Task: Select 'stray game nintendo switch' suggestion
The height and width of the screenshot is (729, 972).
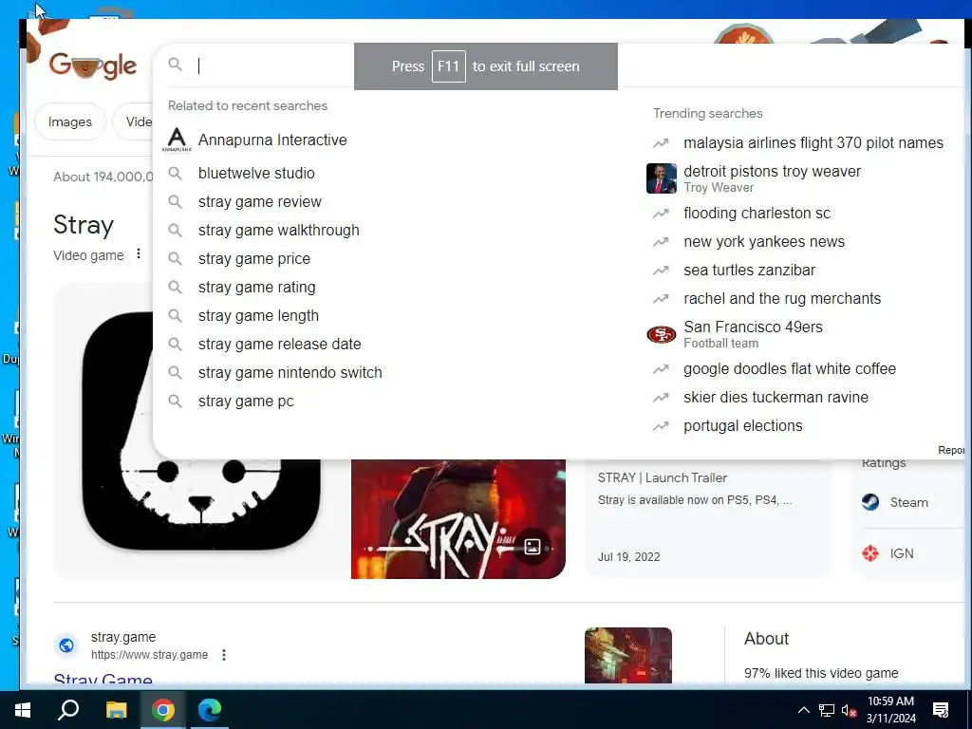Action: [290, 372]
